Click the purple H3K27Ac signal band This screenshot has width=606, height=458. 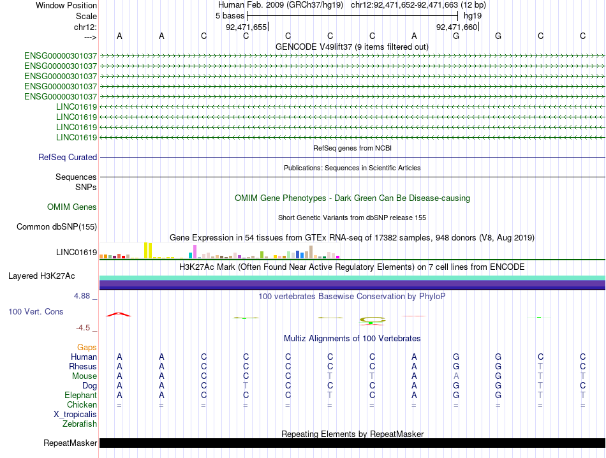[352, 283]
